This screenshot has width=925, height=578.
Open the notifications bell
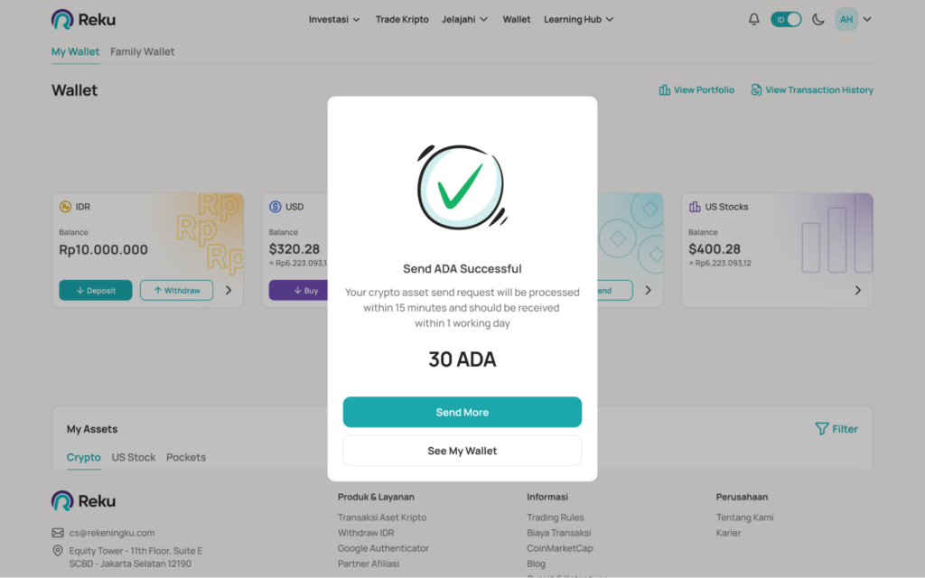(x=754, y=19)
